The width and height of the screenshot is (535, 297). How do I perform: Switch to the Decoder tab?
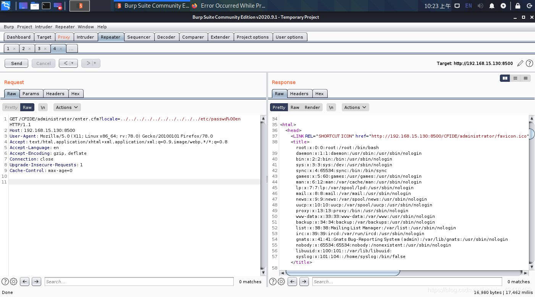(166, 37)
